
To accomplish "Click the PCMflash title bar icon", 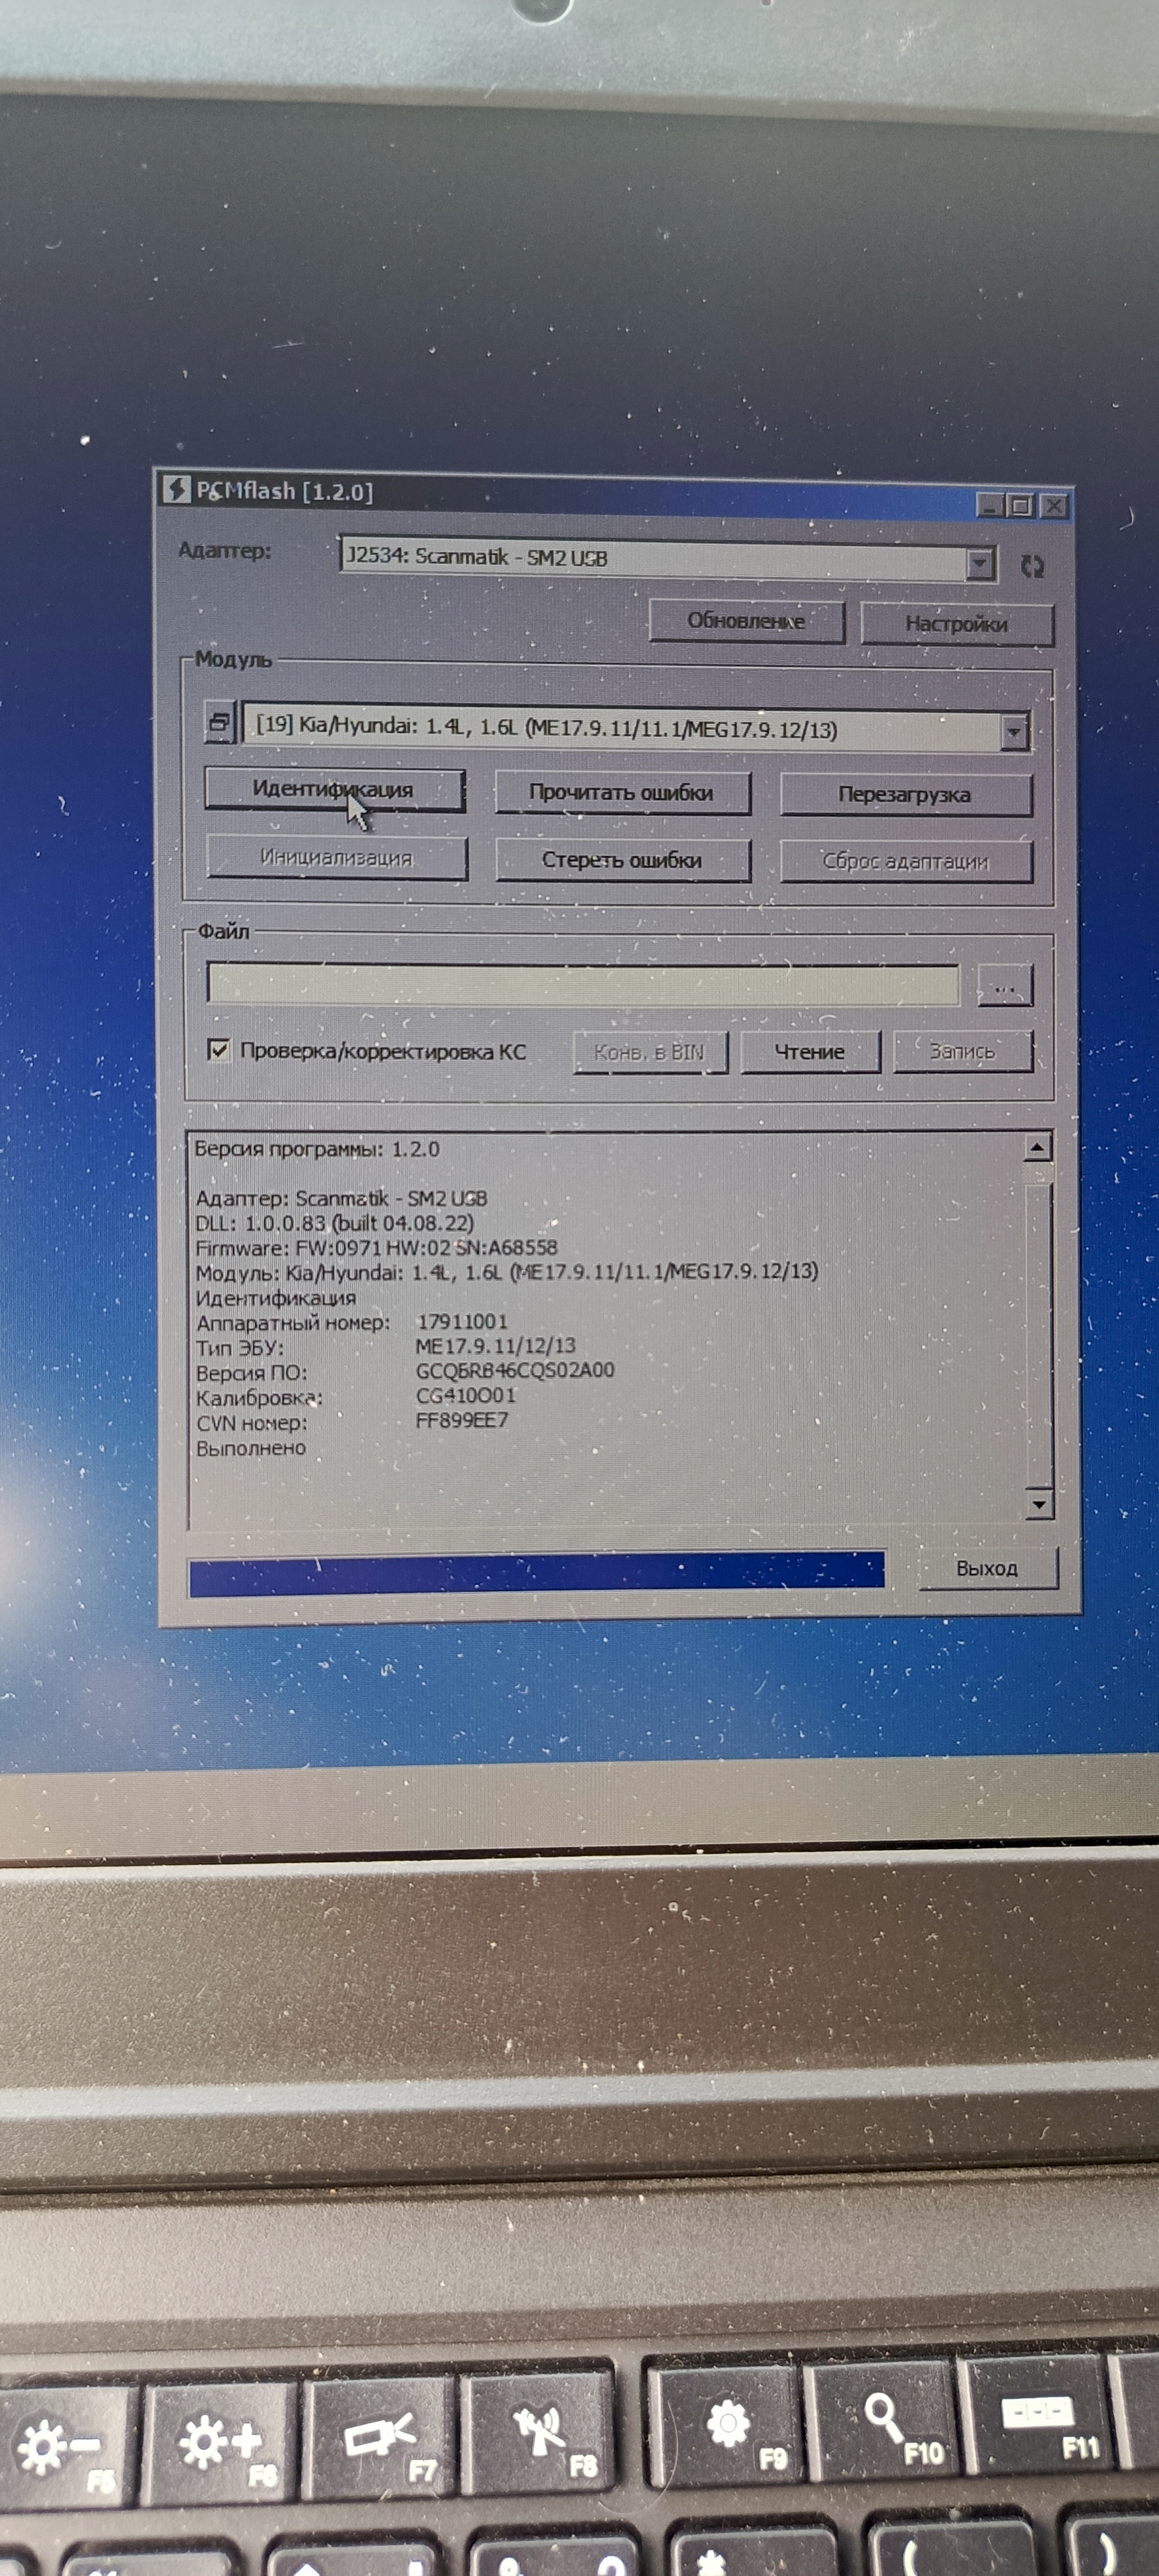I will coord(176,489).
